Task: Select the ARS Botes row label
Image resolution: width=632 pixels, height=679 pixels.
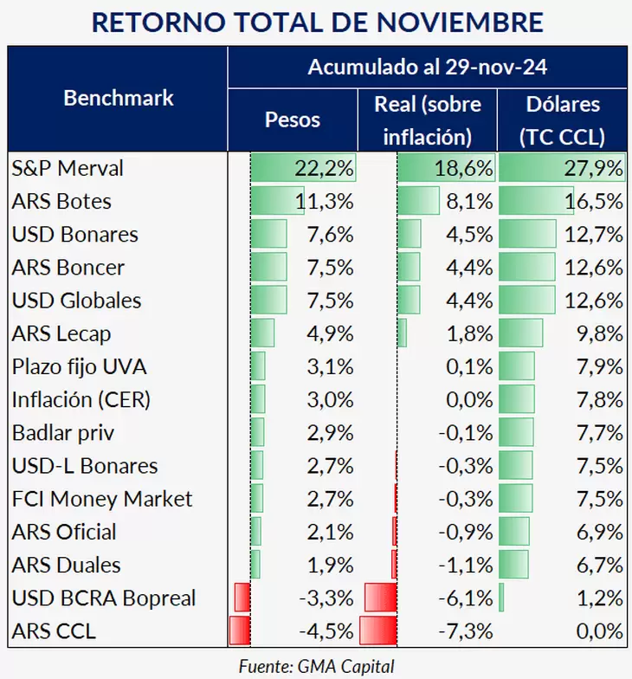Action: pos(61,201)
